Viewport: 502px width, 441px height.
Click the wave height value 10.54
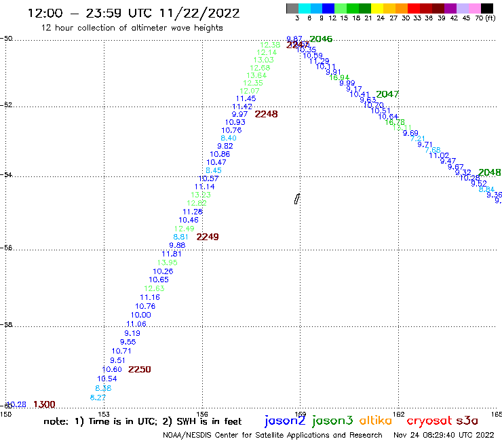tap(107, 379)
